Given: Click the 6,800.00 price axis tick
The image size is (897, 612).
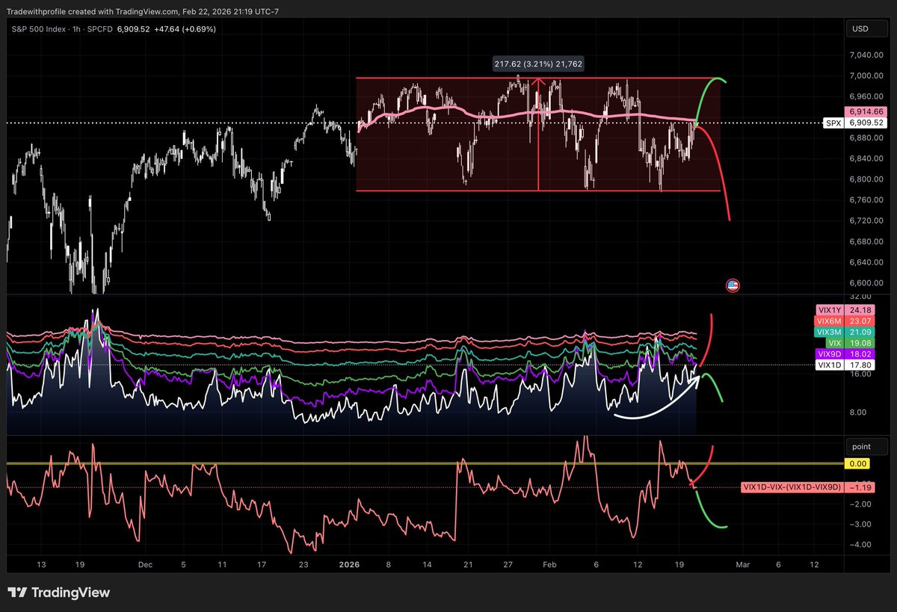Looking at the screenshot, I should click(x=865, y=179).
